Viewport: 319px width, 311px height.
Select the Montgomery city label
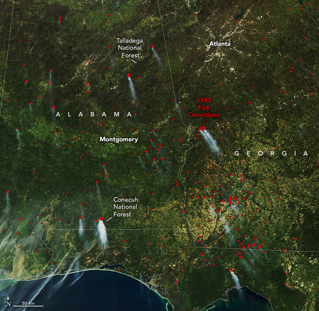pyautogui.click(x=119, y=140)
